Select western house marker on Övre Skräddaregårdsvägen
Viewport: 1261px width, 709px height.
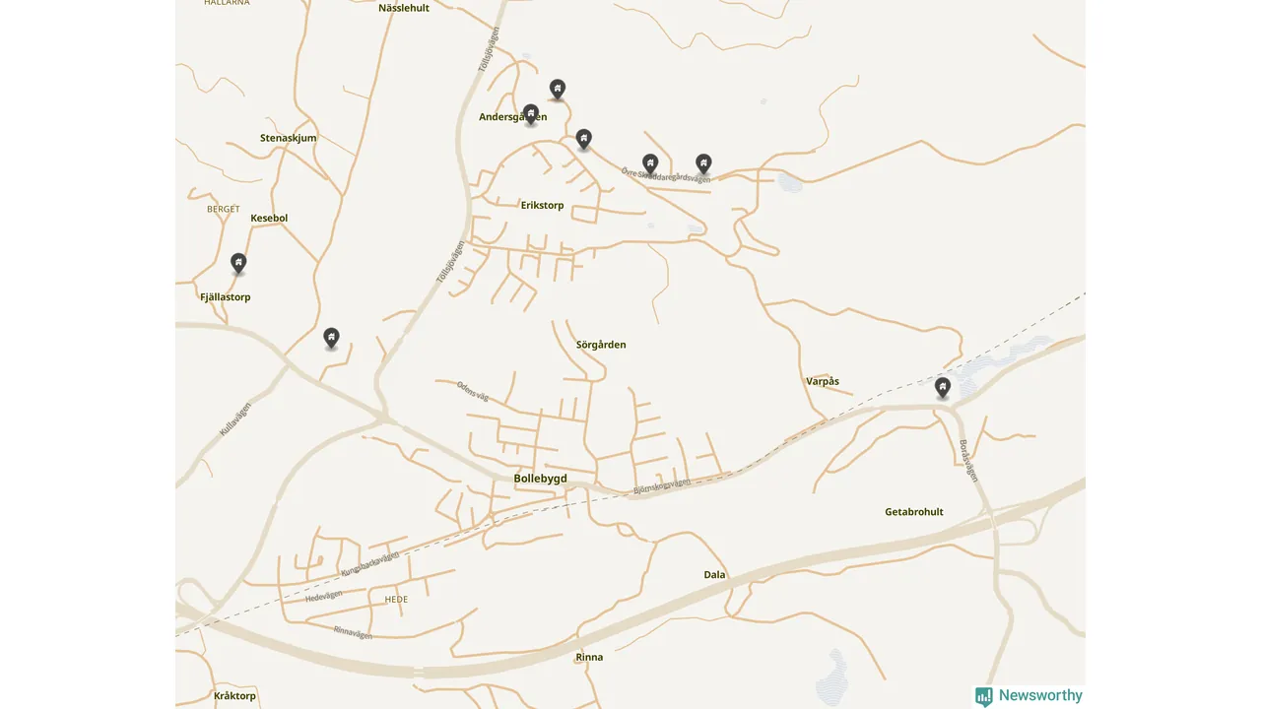650,163
